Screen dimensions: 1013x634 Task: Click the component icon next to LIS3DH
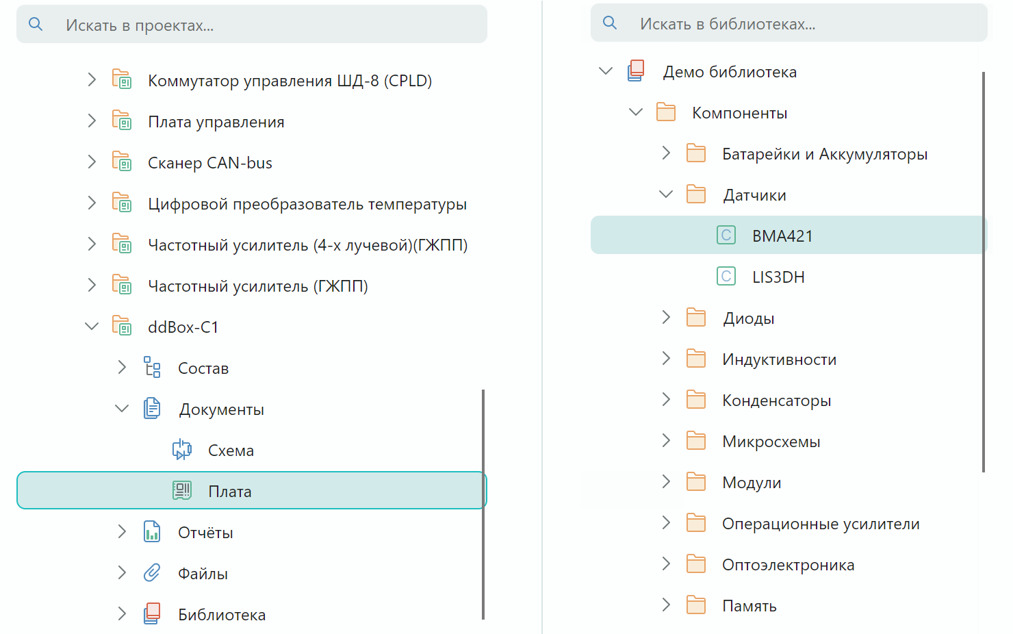pos(726,277)
